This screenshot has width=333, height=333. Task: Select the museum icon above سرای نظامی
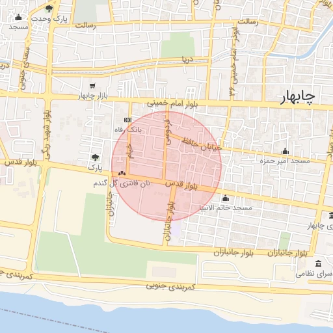[318, 263]
